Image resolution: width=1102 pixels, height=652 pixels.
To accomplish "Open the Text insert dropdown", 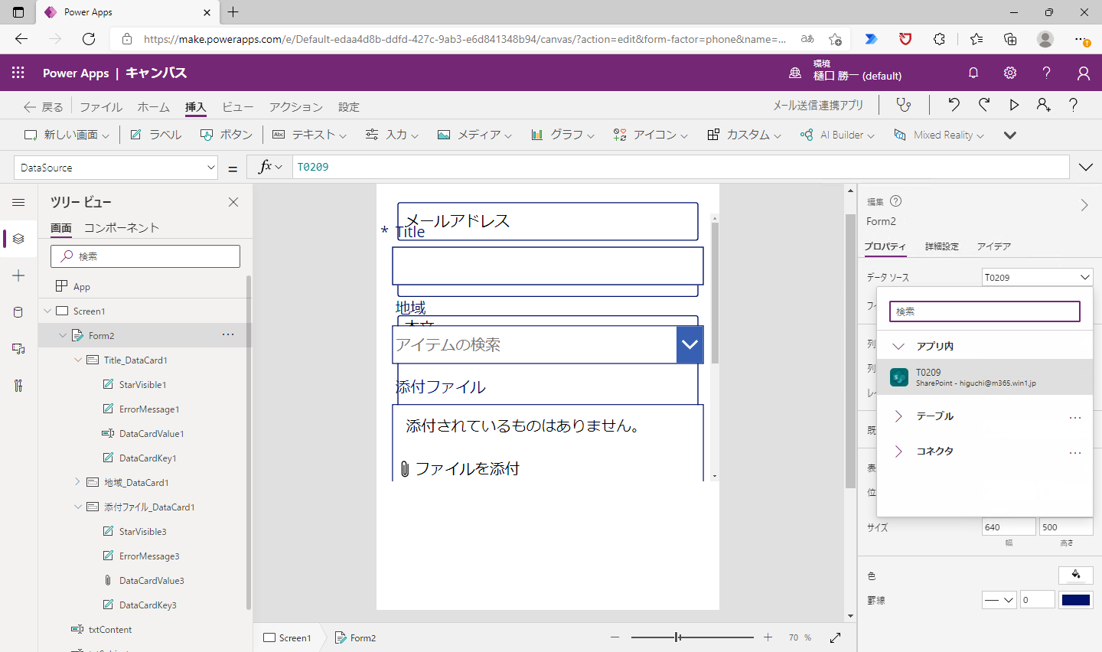I will click(310, 135).
